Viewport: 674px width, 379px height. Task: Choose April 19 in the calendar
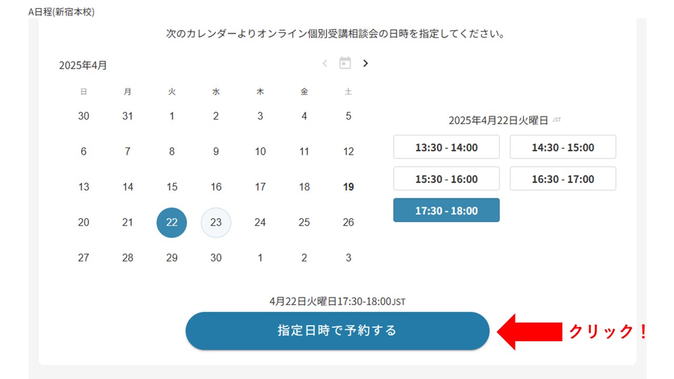(348, 187)
